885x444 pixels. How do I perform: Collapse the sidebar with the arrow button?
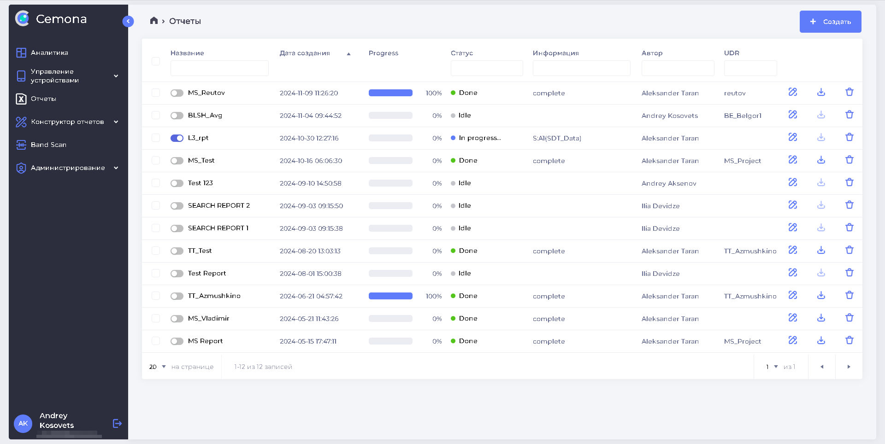click(128, 21)
